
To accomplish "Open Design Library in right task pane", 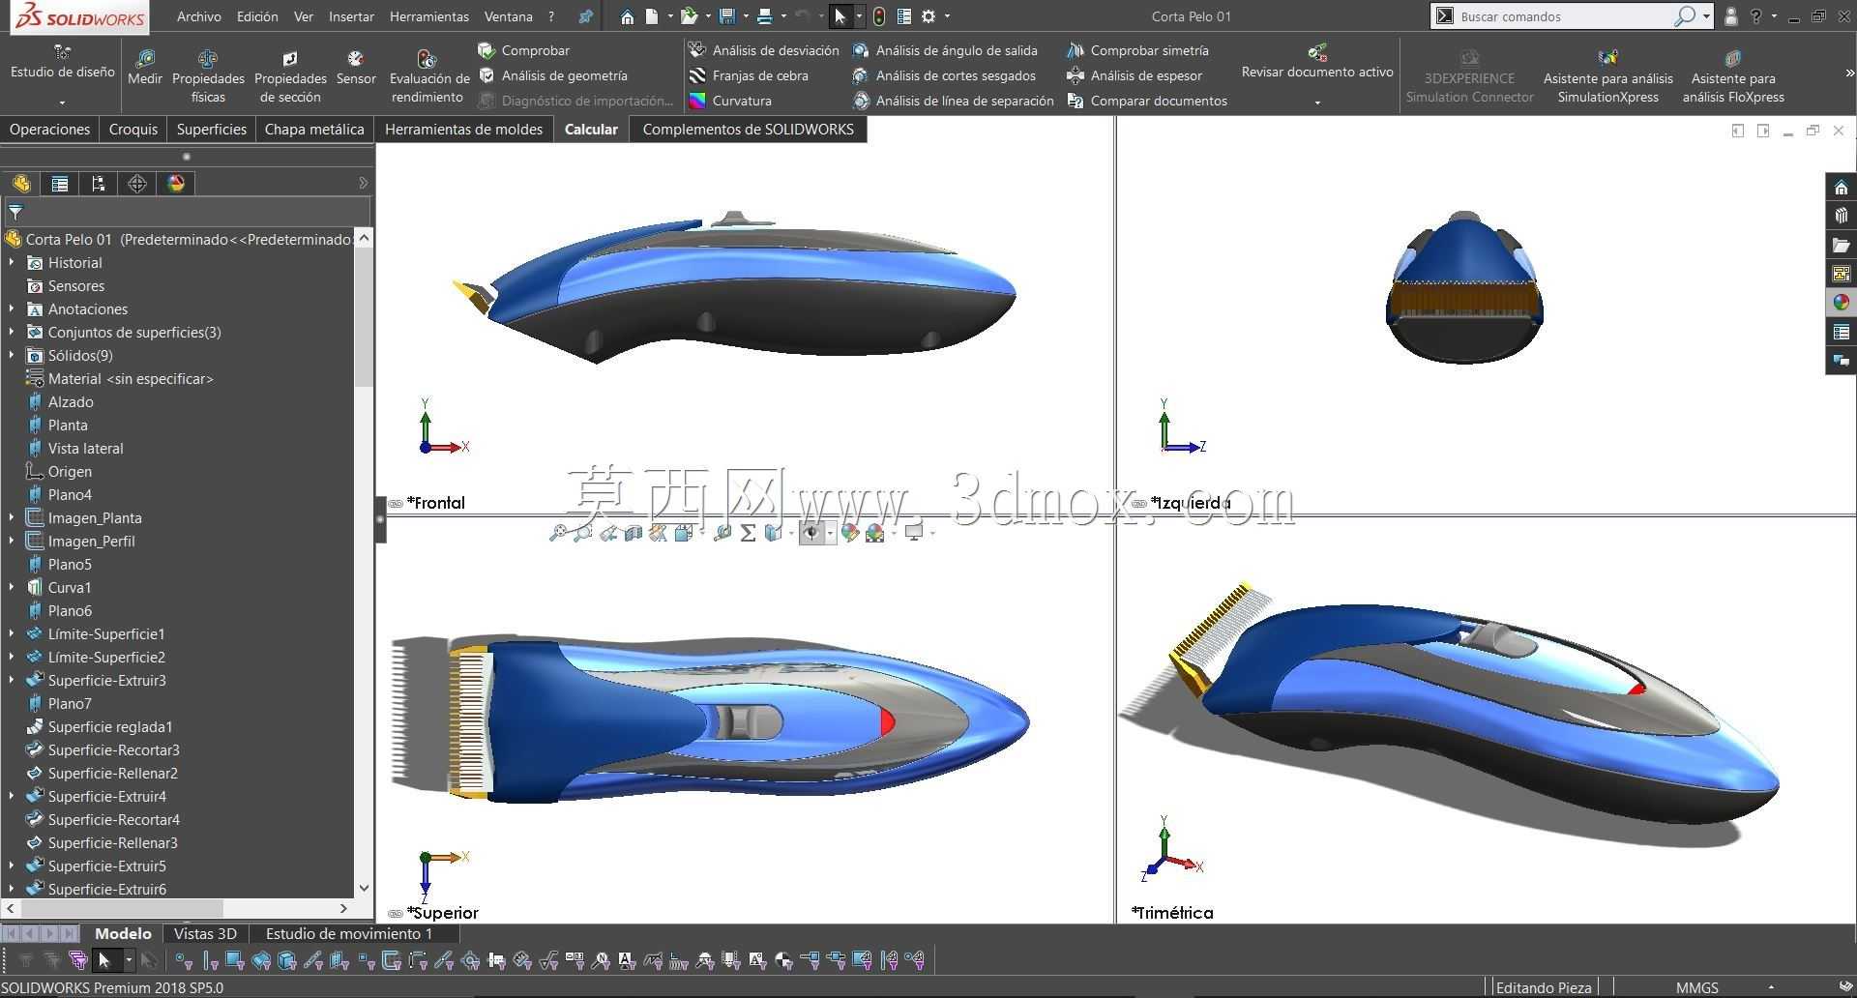I will (x=1841, y=216).
